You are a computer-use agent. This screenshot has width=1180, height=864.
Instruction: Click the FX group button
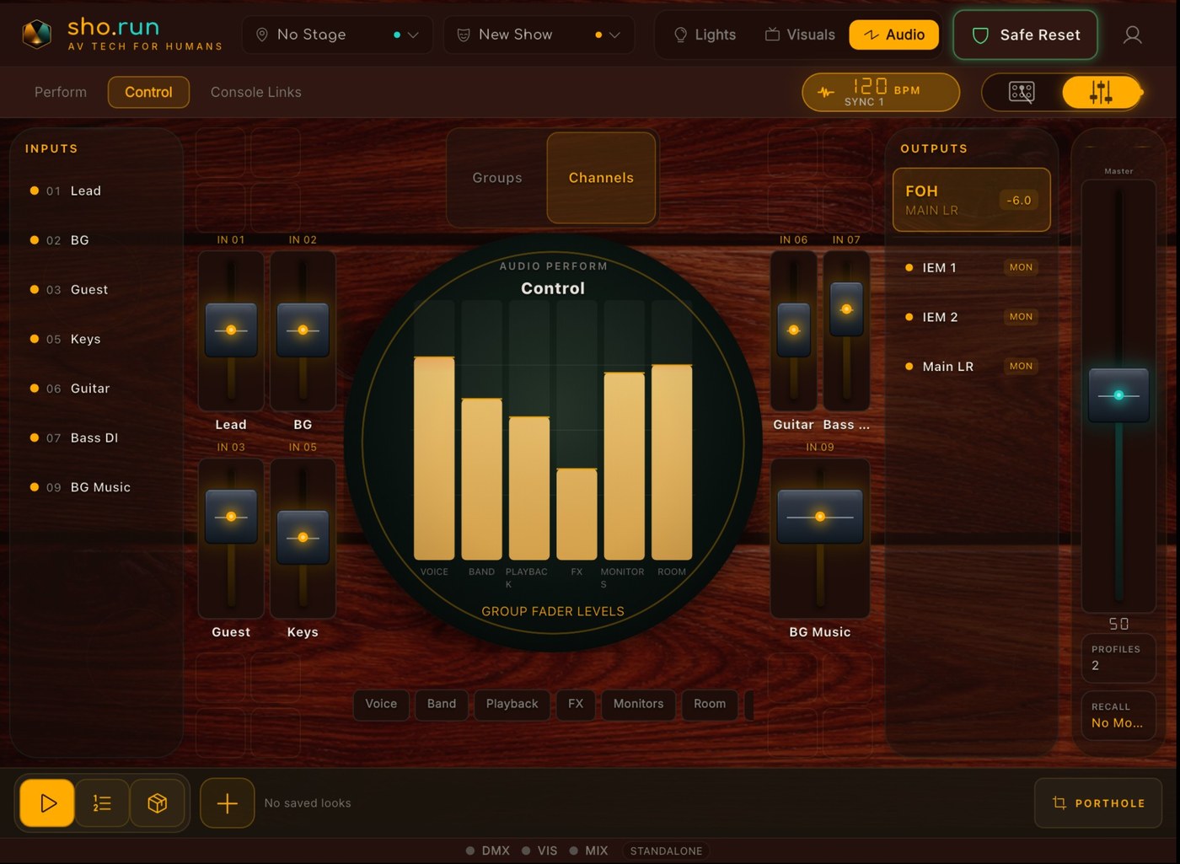pos(576,704)
